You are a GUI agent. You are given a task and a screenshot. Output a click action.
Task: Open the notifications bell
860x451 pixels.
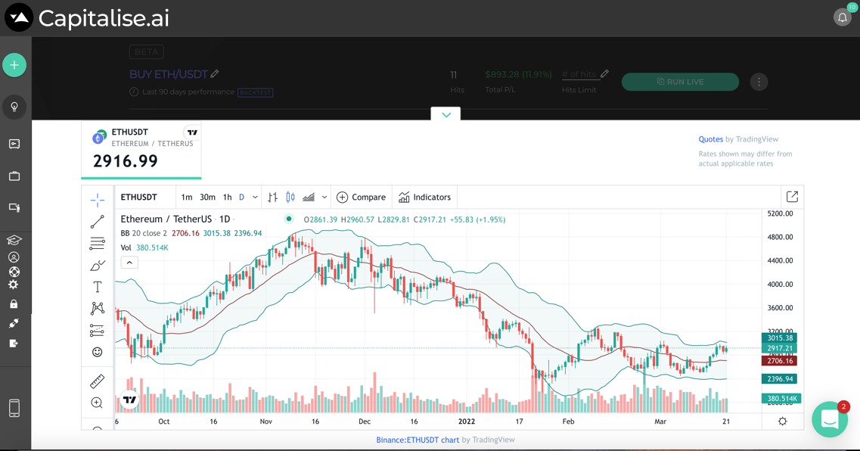click(842, 17)
